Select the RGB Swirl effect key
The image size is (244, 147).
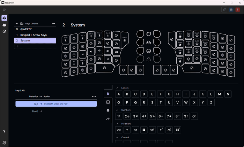coord(205,36)
